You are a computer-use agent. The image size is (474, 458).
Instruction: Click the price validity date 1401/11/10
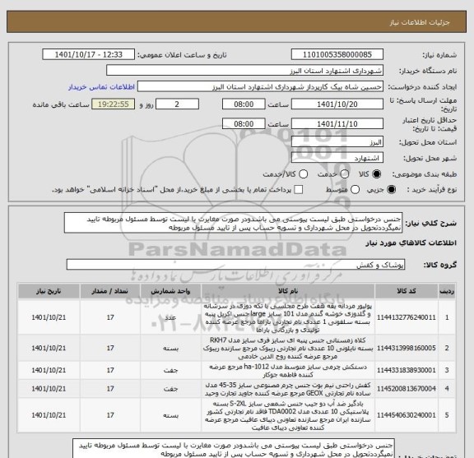[337, 124]
